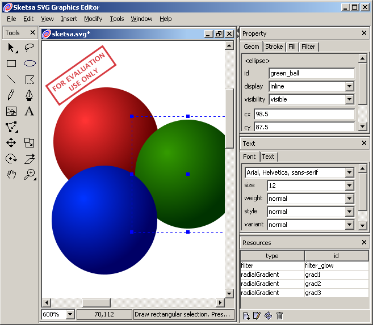Open the font style dropdown
The image size is (373, 325).
350,212
